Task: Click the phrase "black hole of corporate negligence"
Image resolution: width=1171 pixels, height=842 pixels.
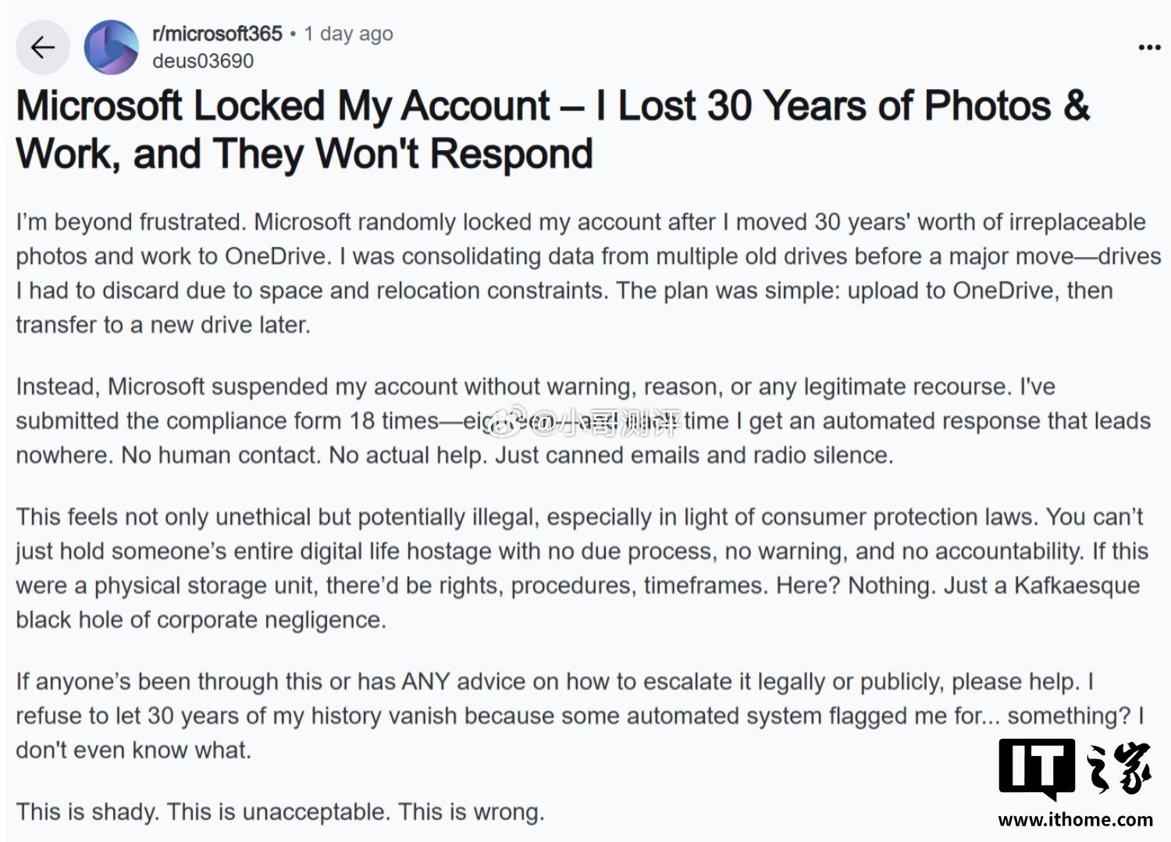Action: tap(201, 620)
